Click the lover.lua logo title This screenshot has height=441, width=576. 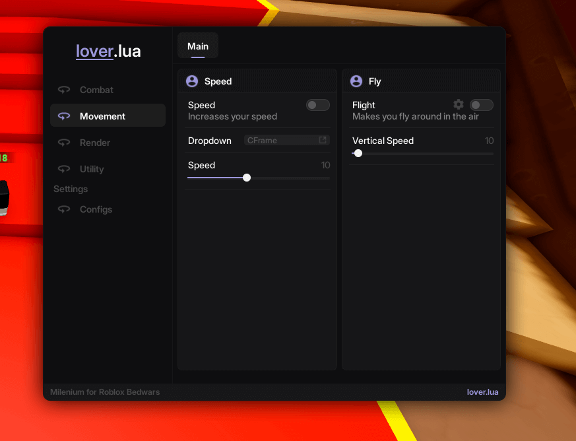pos(108,51)
